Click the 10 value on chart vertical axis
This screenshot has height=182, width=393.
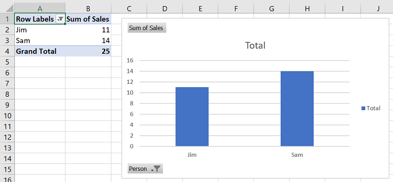tap(130, 93)
